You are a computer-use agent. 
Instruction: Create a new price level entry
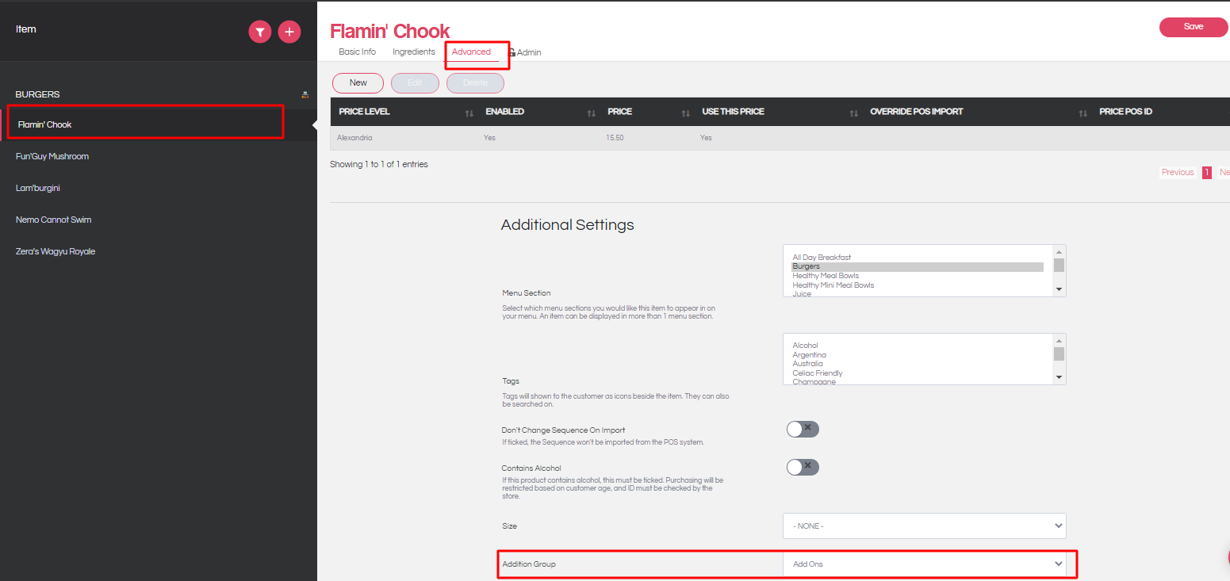pos(358,83)
